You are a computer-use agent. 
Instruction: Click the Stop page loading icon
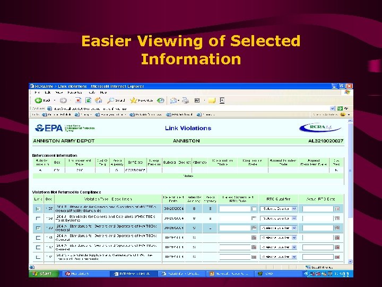click(78, 100)
